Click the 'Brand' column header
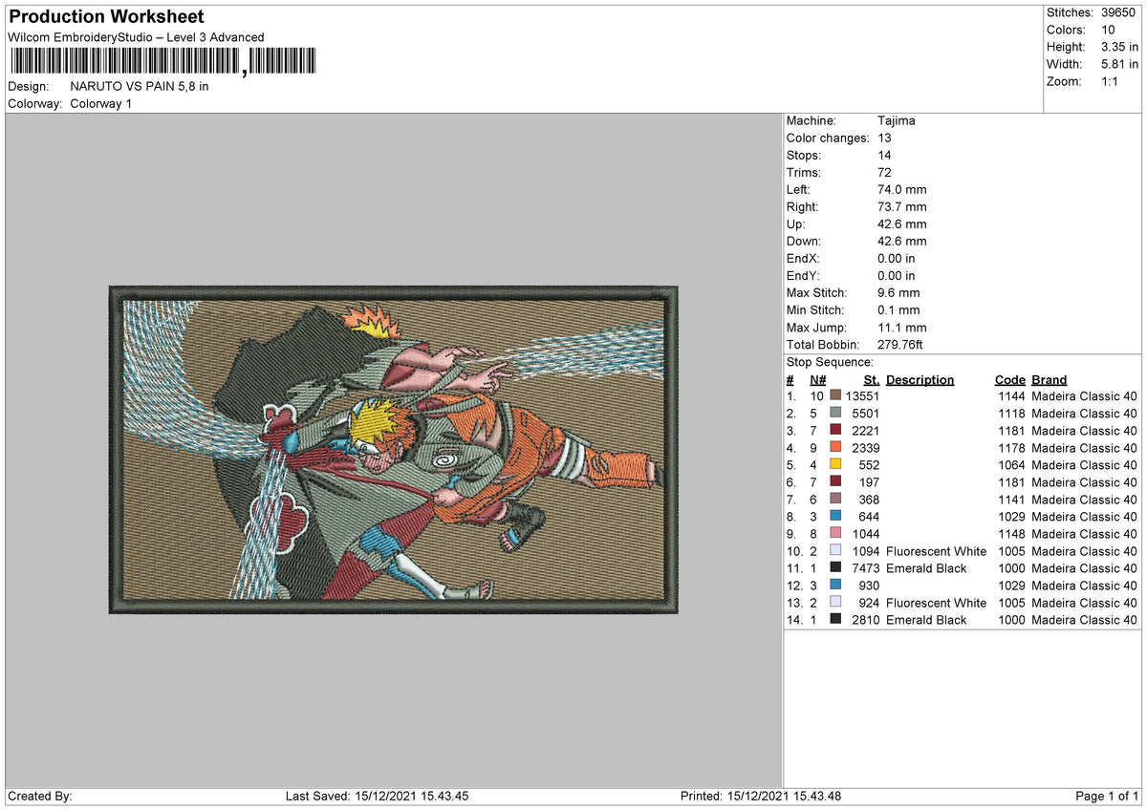This screenshot has width=1147, height=810. coord(1050,379)
